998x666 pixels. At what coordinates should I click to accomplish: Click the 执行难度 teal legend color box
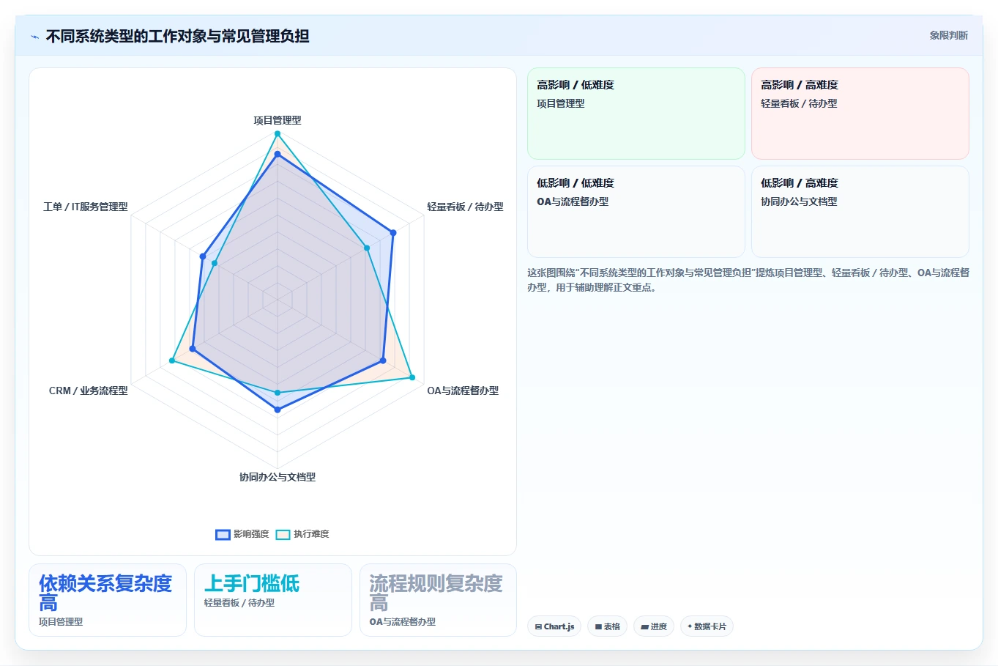(x=283, y=534)
